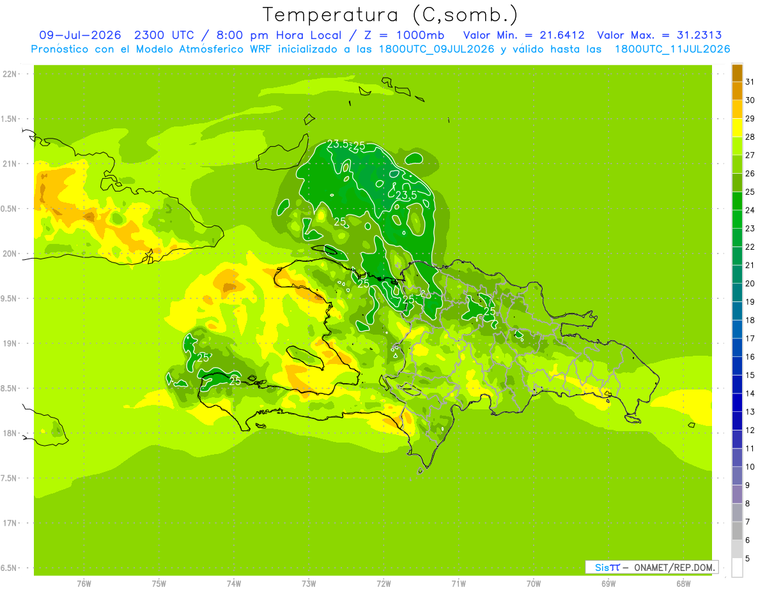
Task: Click the colorbar tick label "27"
Action: pyautogui.click(x=750, y=155)
